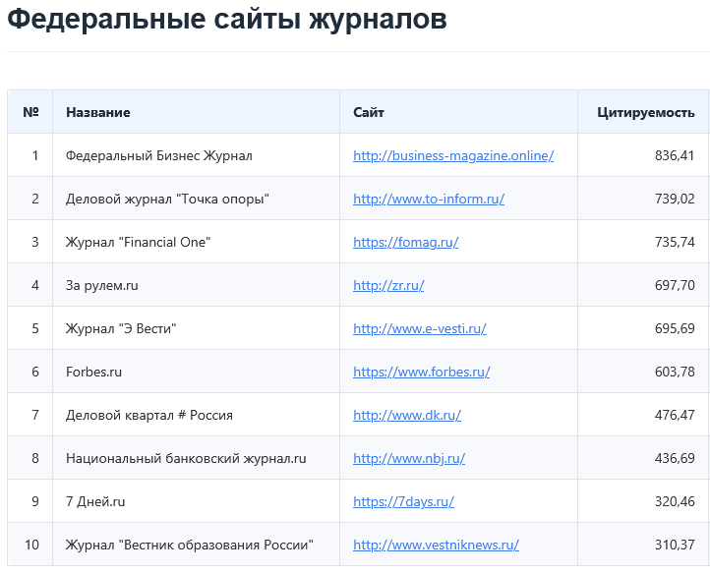Viewport: 710px width, 575px height.
Task: Select the Журнал "Financial One" cell
Action: click(x=196, y=242)
